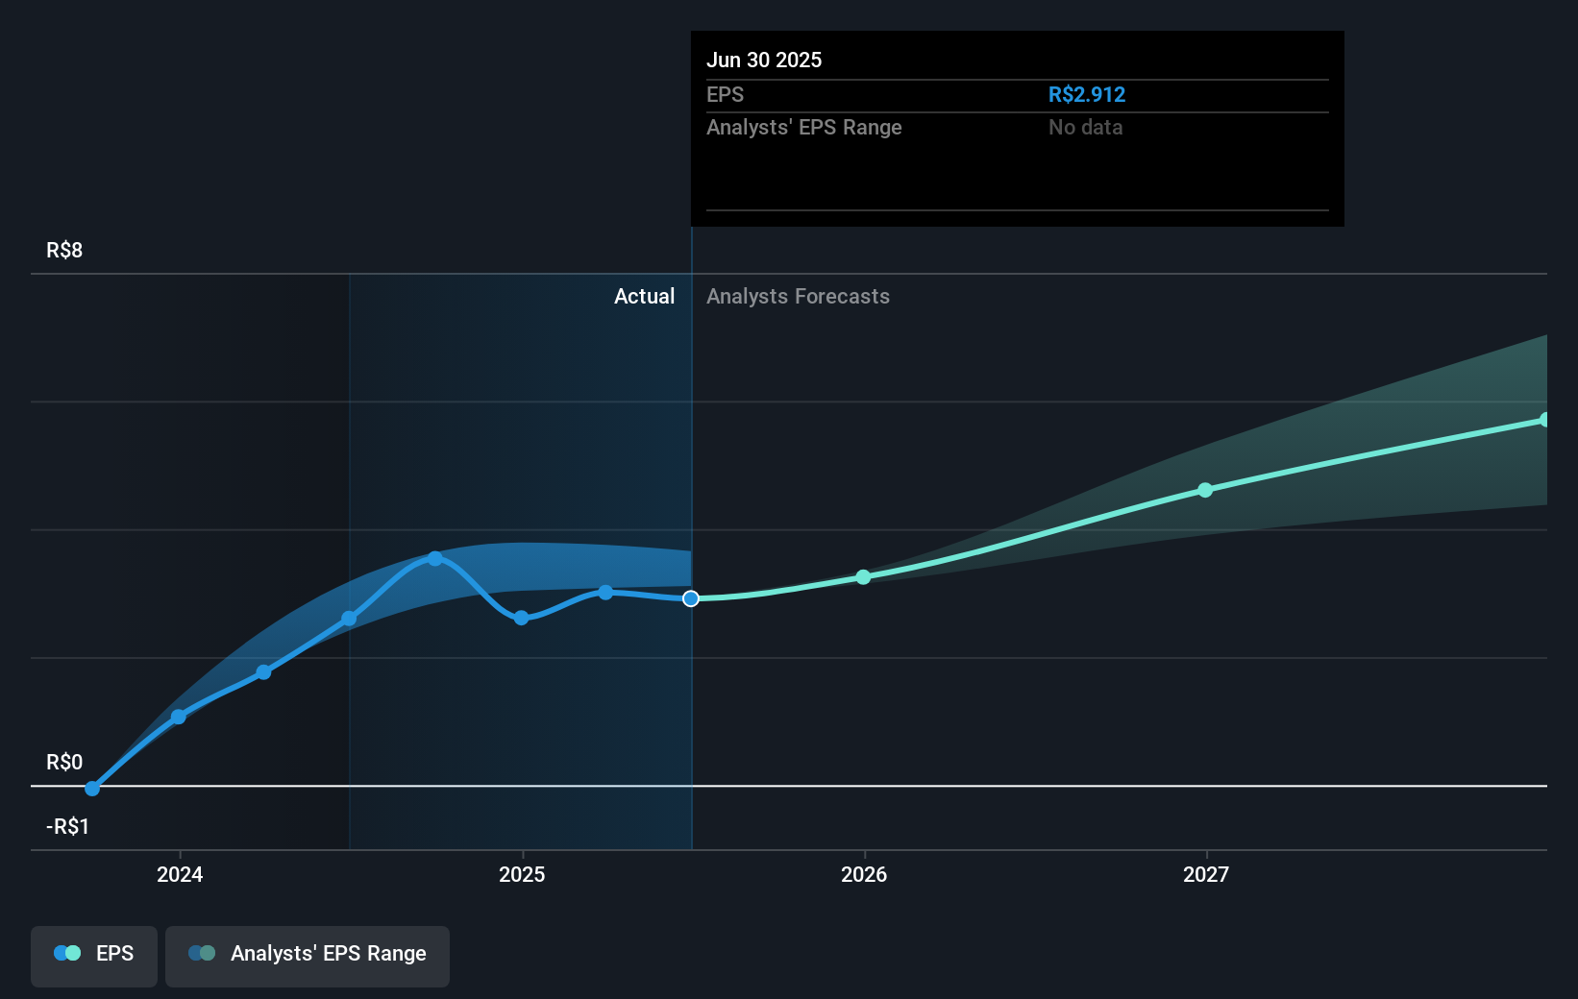Click the EPS peak data point in late 2024

coord(435,558)
